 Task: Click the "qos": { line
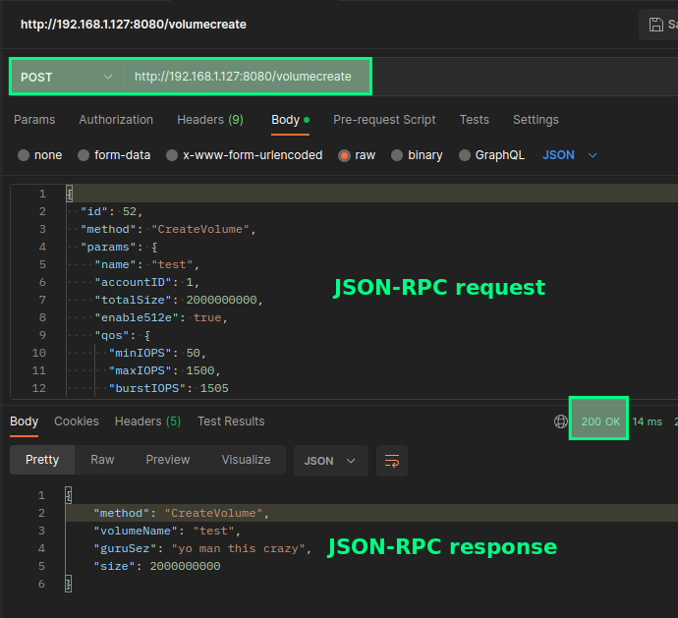[123, 336]
